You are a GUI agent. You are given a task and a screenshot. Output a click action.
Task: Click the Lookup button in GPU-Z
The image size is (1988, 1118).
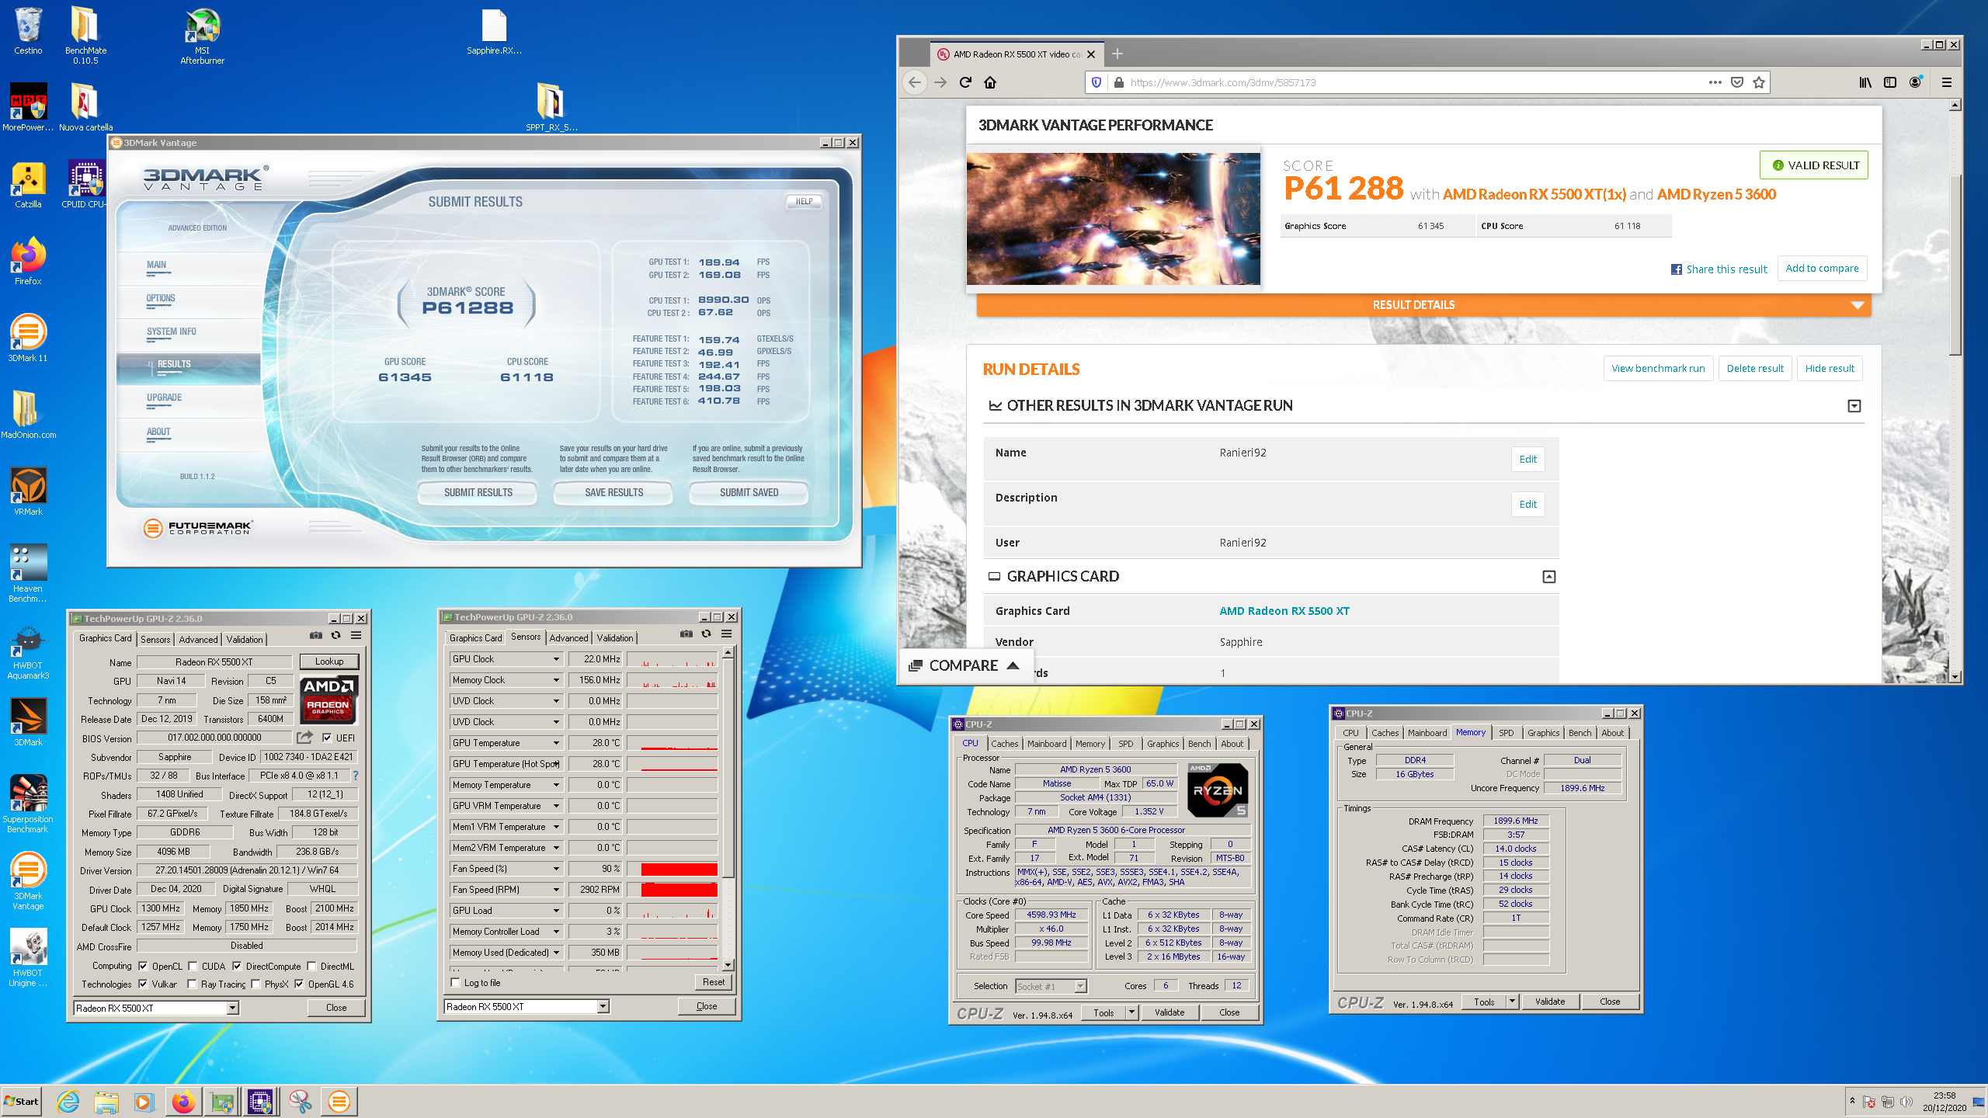(329, 661)
